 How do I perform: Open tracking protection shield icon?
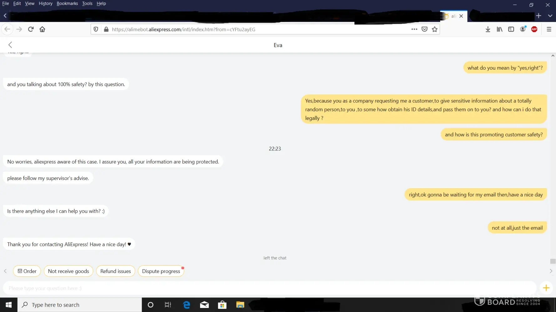96,29
